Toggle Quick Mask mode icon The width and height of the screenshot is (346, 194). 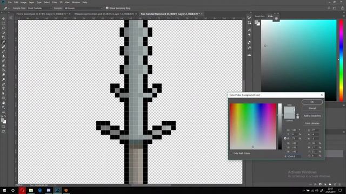pyautogui.click(x=3, y=127)
